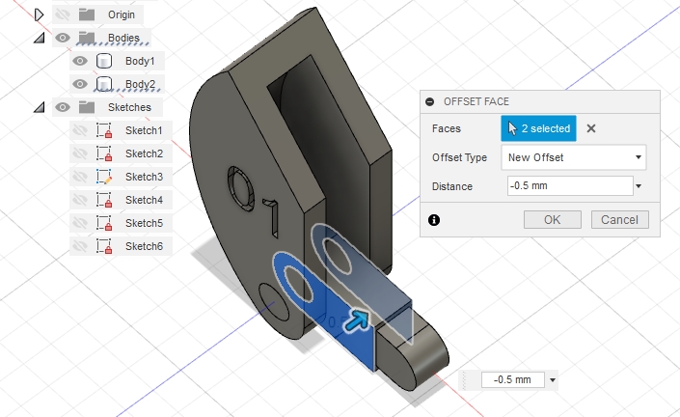Select the Origin folder icon

[x=87, y=14]
